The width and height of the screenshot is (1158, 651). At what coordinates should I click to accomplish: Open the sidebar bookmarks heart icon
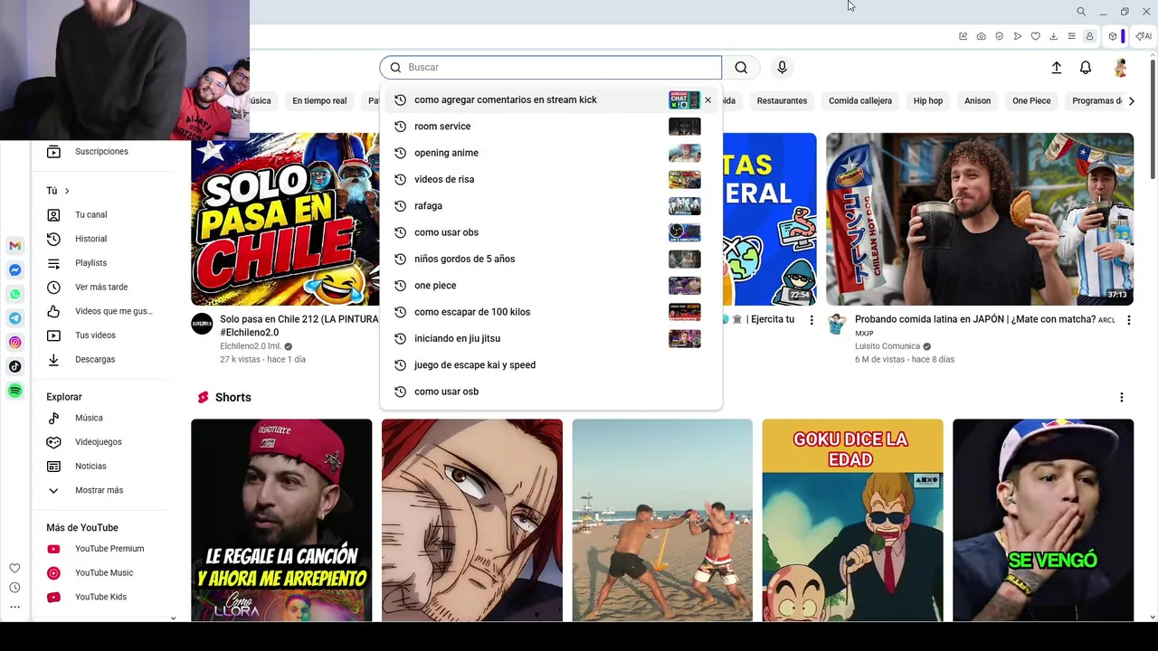point(14,568)
